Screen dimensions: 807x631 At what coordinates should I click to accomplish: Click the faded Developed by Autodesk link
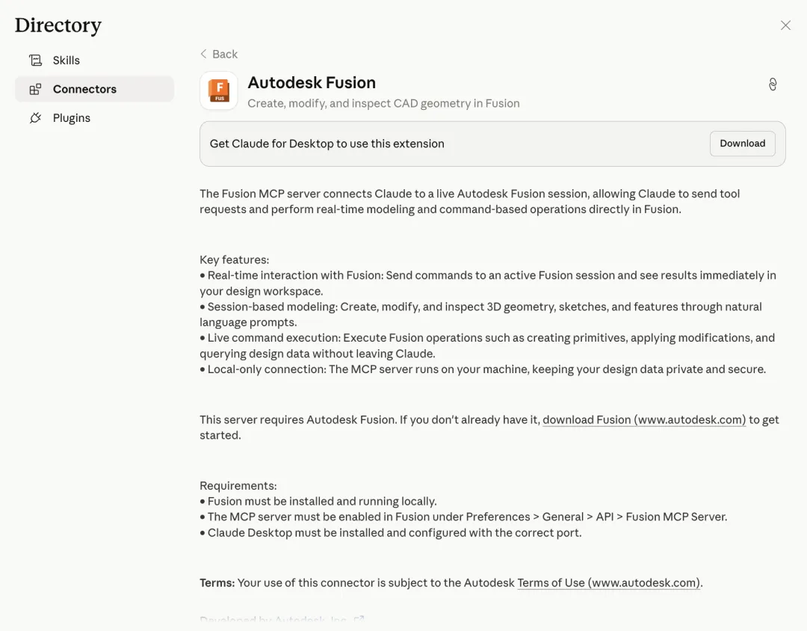[x=282, y=620]
